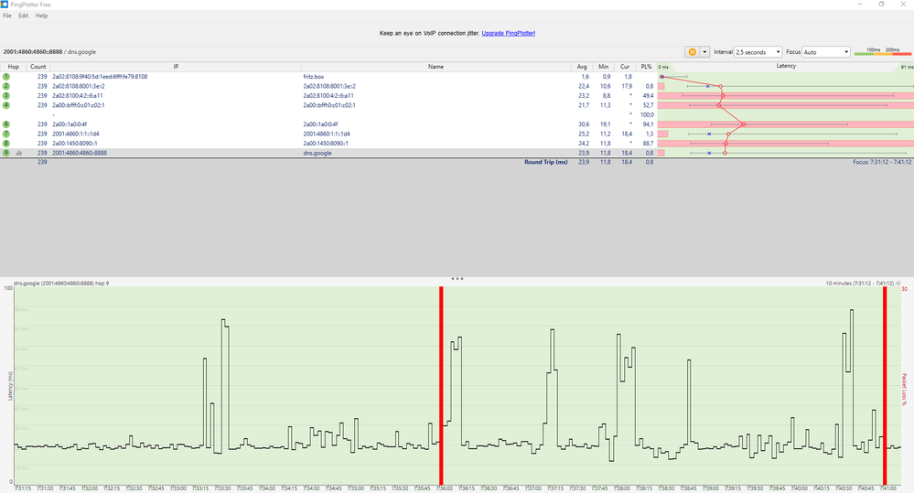914x493 pixels.
Task: Restore down the PingPlotter window
Action: click(x=881, y=4)
